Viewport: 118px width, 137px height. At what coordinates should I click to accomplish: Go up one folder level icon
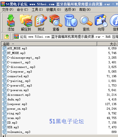pos(7,37)
